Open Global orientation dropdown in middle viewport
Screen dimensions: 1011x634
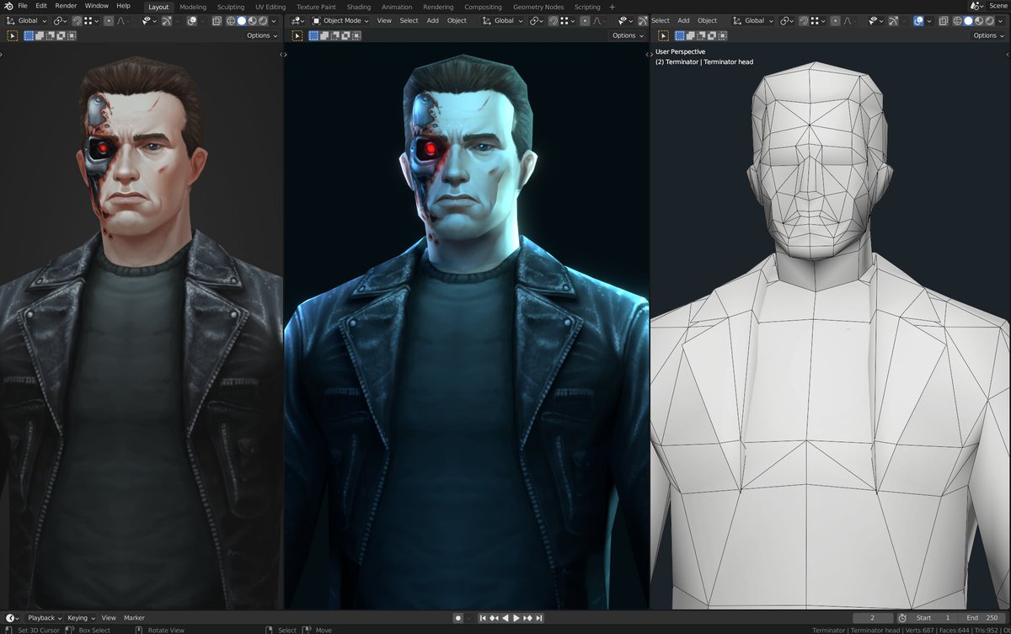(x=501, y=21)
